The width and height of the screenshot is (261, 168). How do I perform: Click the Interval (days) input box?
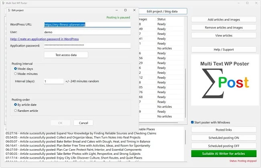pyautogui.click(x=53, y=81)
